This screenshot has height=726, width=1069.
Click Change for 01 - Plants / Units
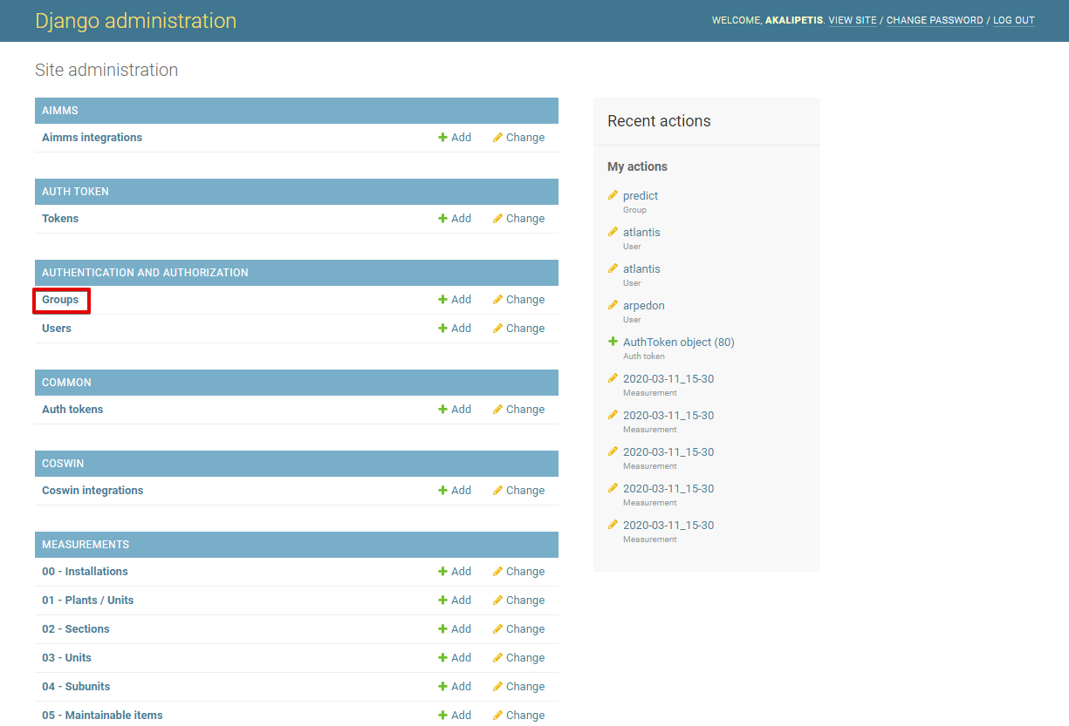coord(518,600)
